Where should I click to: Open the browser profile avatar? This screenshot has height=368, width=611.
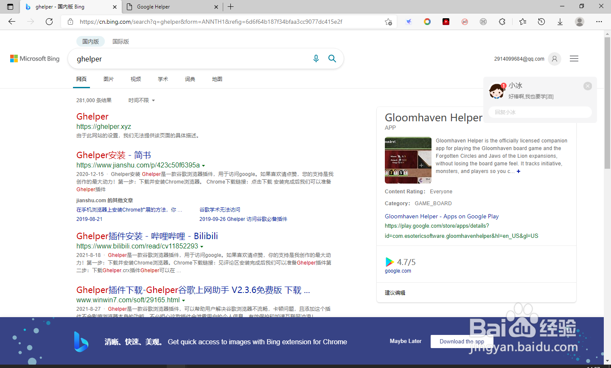[x=580, y=22]
